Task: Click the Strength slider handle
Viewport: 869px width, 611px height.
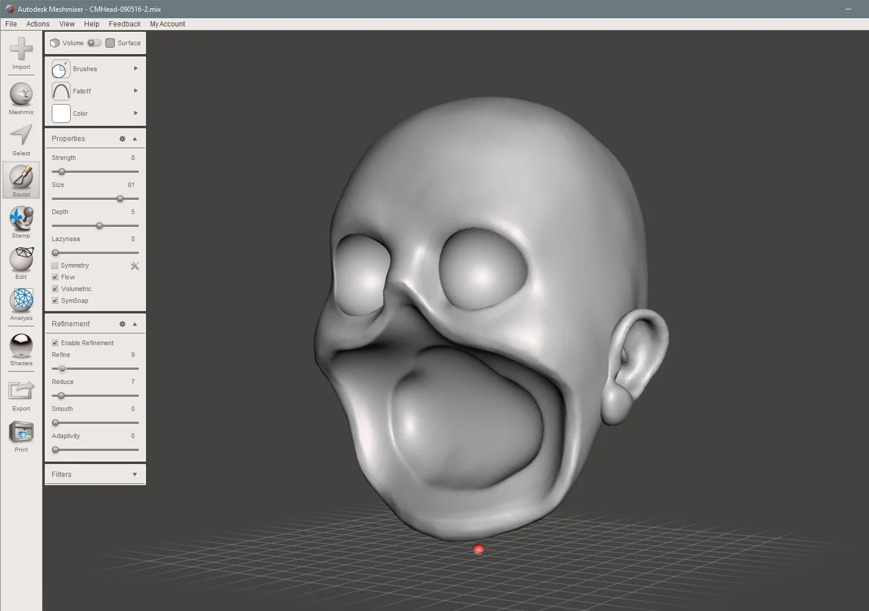Action: [x=62, y=172]
